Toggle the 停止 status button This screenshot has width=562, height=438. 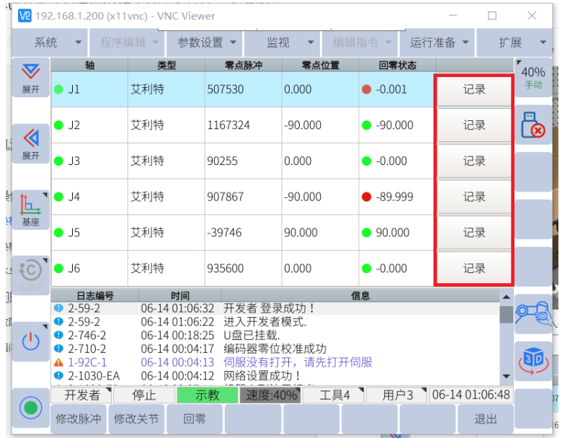click(144, 395)
